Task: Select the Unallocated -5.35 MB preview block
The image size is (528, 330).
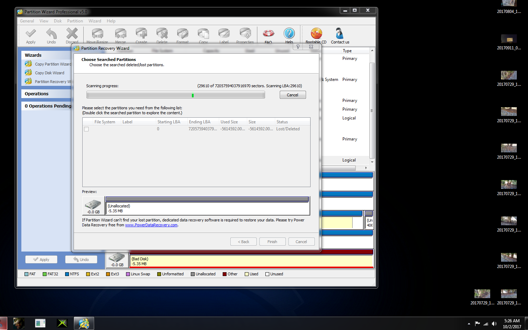Action: coord(208,206)
